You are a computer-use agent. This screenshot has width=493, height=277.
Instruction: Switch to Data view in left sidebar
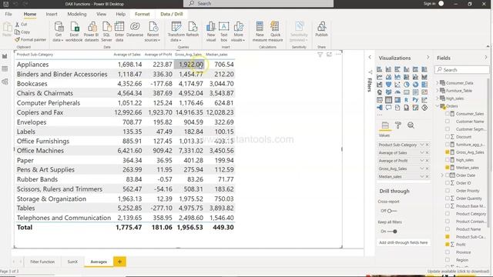tap(5, 68)
